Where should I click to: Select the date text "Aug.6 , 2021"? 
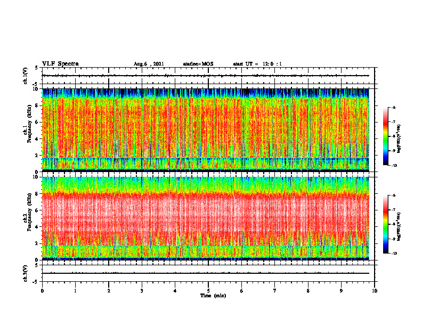click(x=149, y=64)
